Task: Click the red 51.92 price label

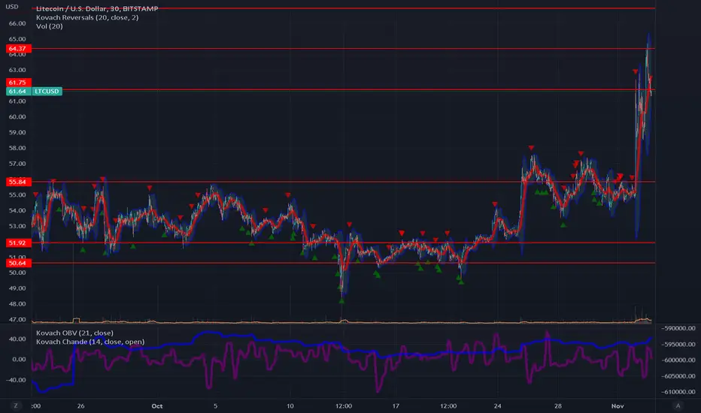Action: 18,243
